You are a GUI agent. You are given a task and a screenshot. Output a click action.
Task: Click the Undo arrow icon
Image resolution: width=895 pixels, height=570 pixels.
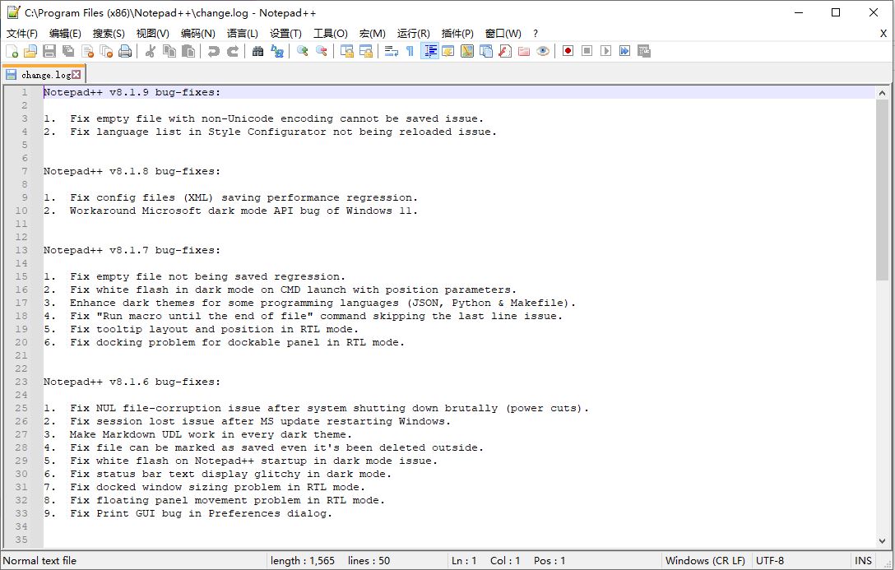[214, 51]
